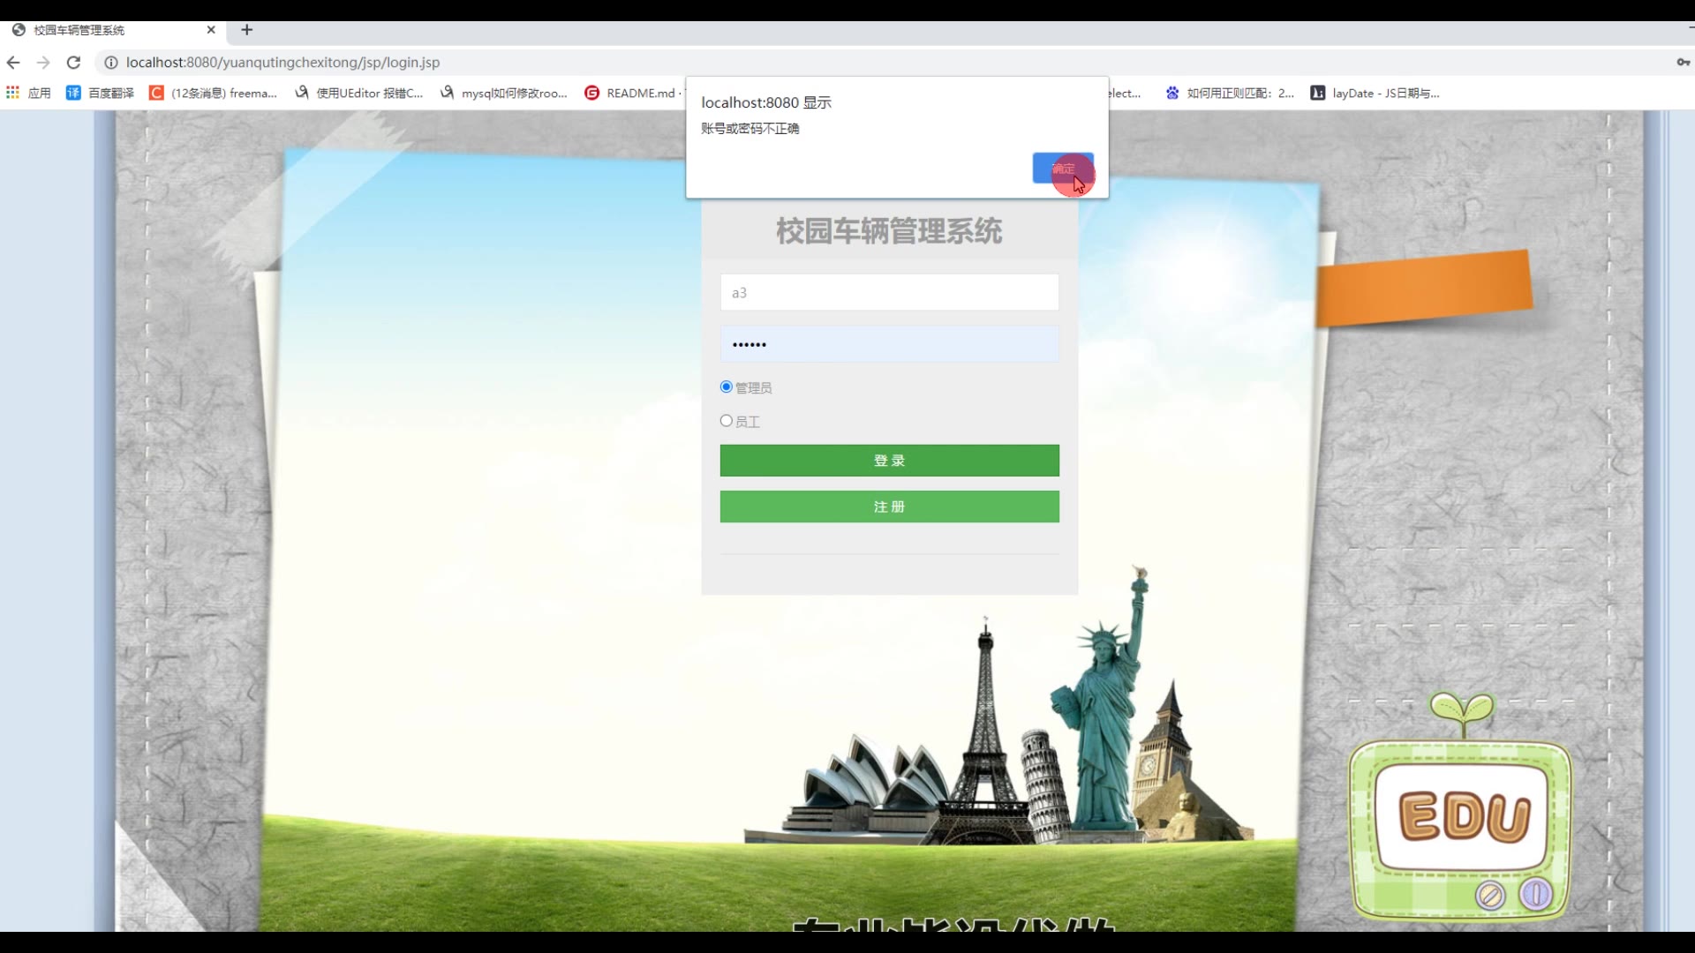Open the 如何用正则匹配 bookmark
The width and height of the screenshot is (1695, 953).
click(x=1230, y=93)
